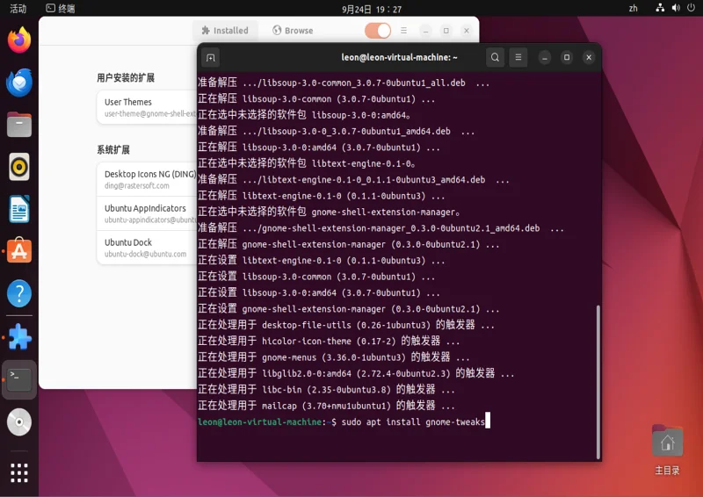This screenshot has width=703, height=497.
Task: Open network status icon in top bar
Action: (660, 8)
